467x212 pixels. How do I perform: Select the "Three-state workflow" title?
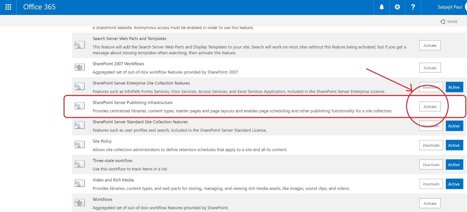(x=113, y=161)
